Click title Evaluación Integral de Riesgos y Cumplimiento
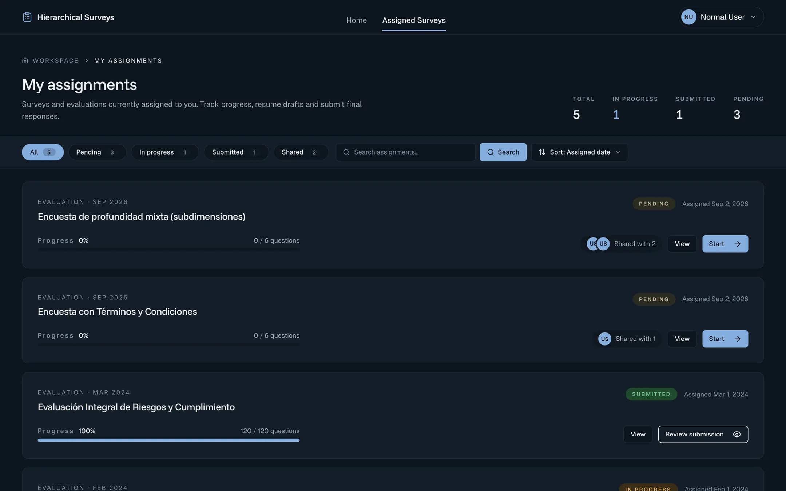Image resolution: width=786 pixels, height=491 pixels. tap(136, 407)
